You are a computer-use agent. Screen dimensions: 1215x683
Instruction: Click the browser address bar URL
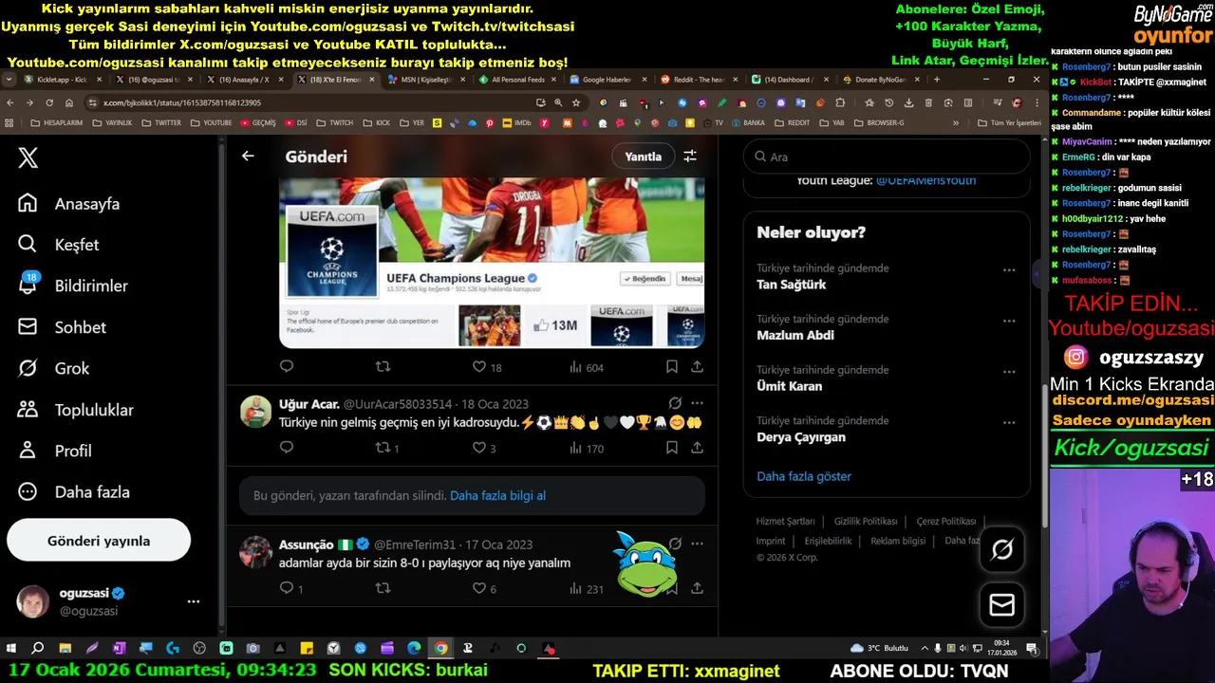(180, 102)
